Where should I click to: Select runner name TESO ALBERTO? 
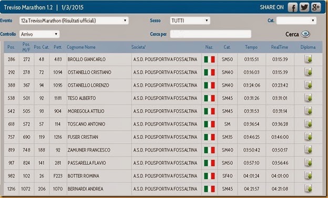(81, 98)
